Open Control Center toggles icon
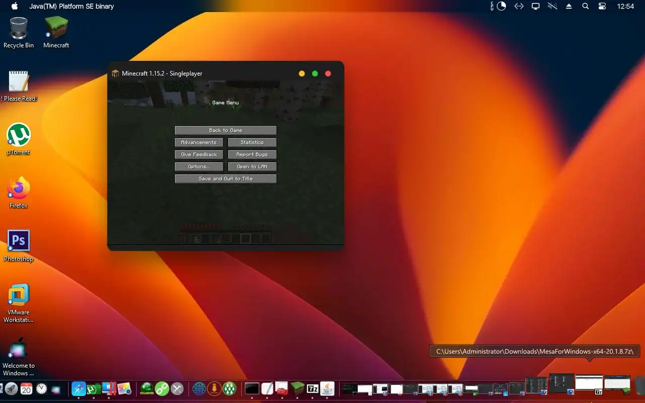Image resolution: width=645 pixels, height=403 pixels. [x=602, y=7]
